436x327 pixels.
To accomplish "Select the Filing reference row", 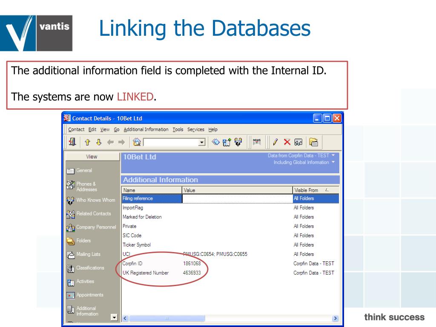I will coord(230,198).
